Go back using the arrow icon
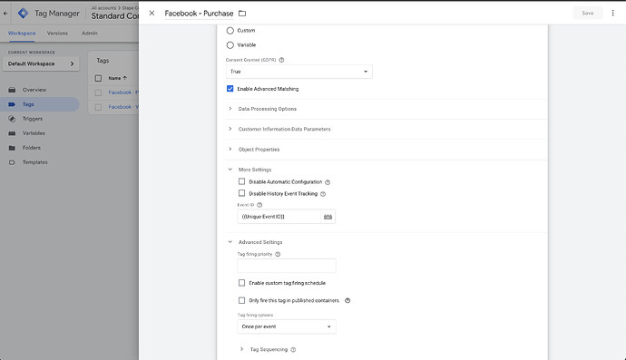The width and height of the screenshot is (626, 360). pyautogui.click(x=5, y=14)
